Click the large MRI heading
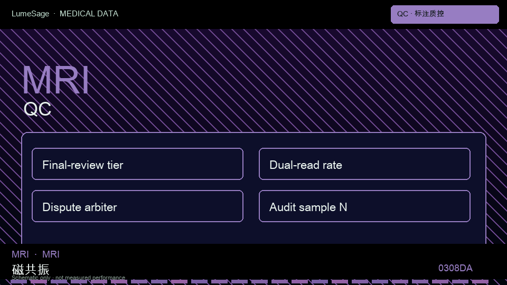This screenshot has height=285, width=507. point(55,80)
